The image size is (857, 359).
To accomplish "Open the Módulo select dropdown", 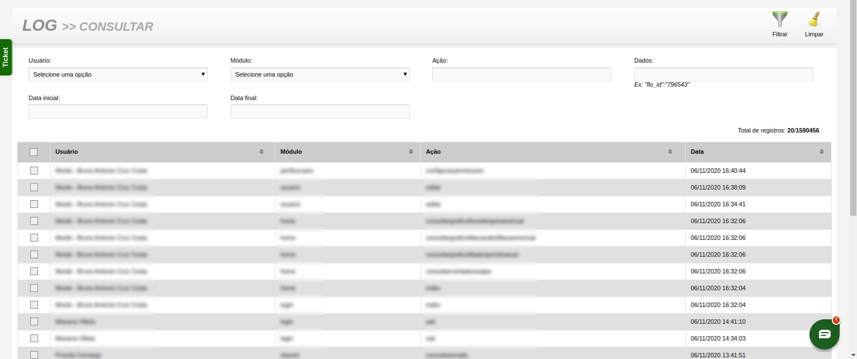I will point(320,74).
